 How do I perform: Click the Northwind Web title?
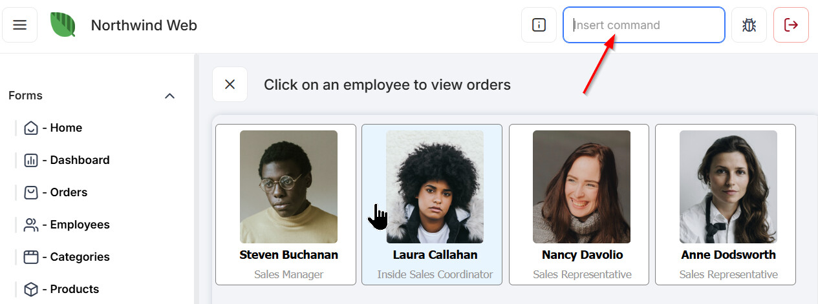[144, 25]
